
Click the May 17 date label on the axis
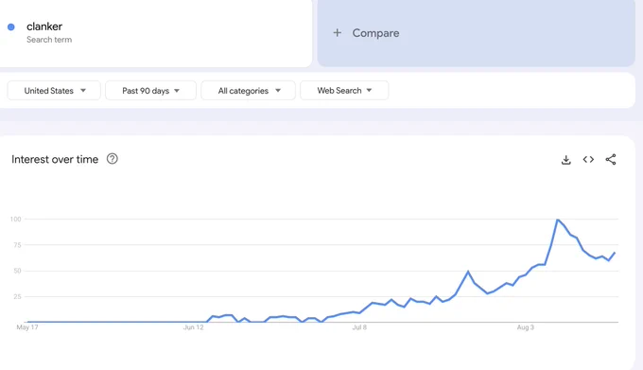(x=27, y=327)
